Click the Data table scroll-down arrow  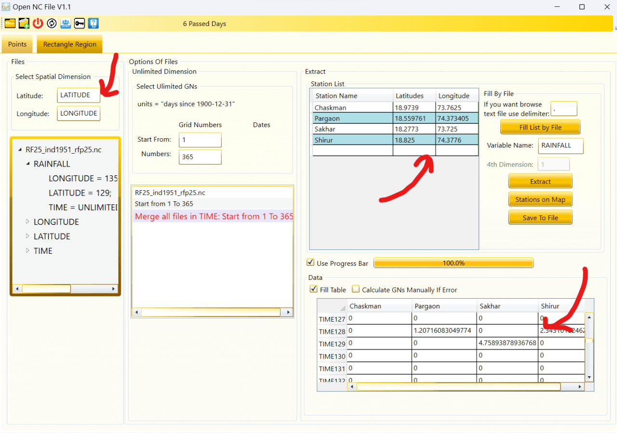589,377
